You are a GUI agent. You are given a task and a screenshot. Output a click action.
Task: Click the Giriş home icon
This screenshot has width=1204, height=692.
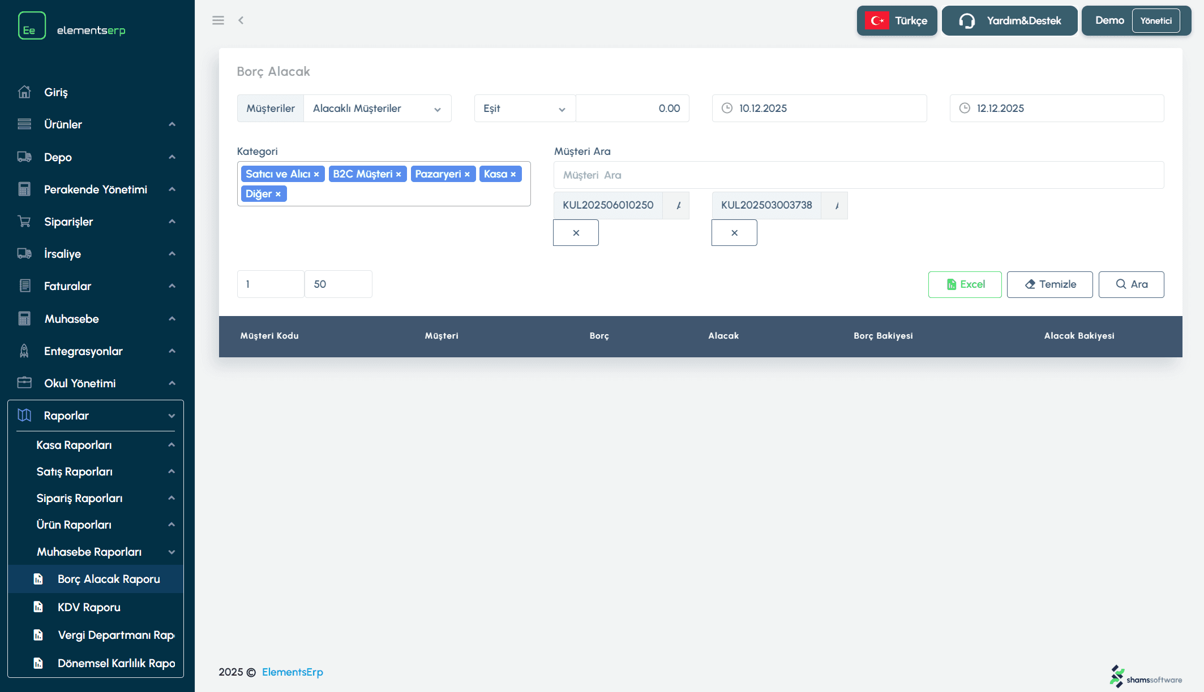click(x=24, y=92)
